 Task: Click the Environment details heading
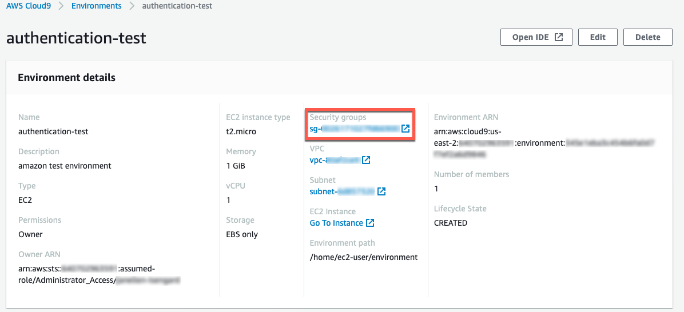67,78
